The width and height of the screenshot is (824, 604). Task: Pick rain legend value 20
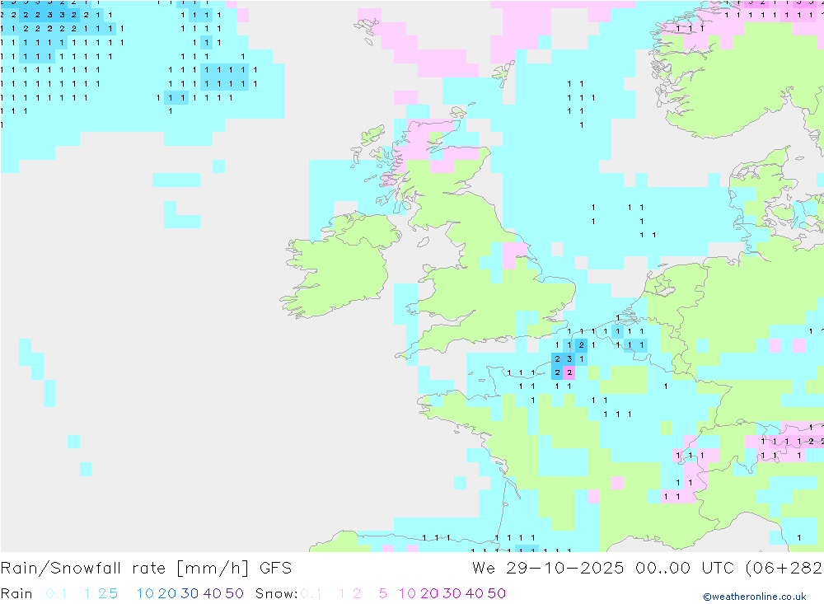tap(167, 593)
